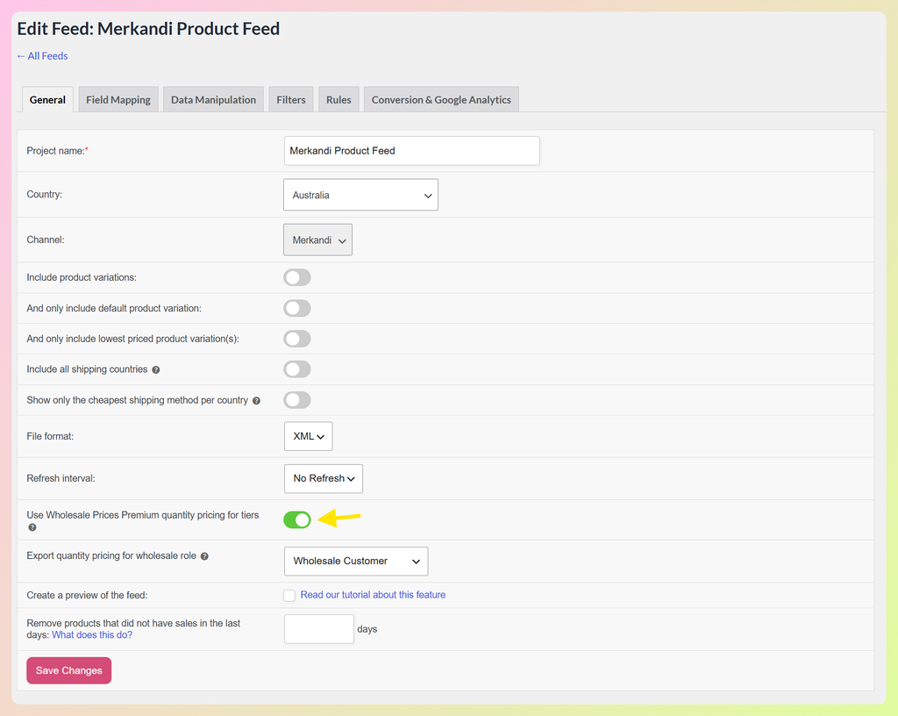Click the Edit Feed: Merkandi Product Feed heading
Image resolution: width=898 pixels, height=716 pixels.
148,29
